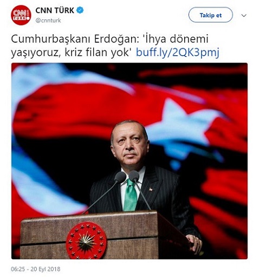Screen dimensions: 259x277
Task: Open the 06:25 - 20 Eyl 2018 timestamp
Action: click(36, 269)
